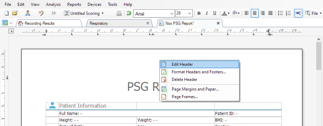Image resolution: width=323 pixels, height=126 pixels.
Task: Click the Patient Information heading
Action: point(83,106)
